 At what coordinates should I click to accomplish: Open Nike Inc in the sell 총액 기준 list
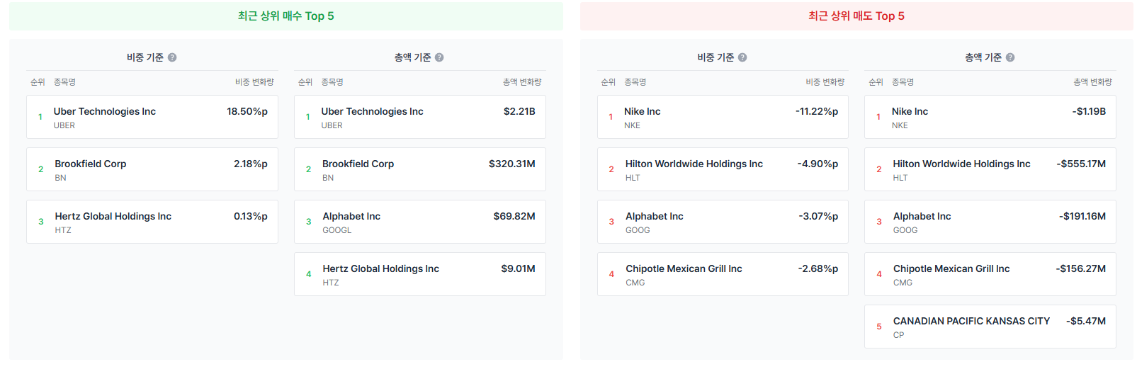coord(990,117)
